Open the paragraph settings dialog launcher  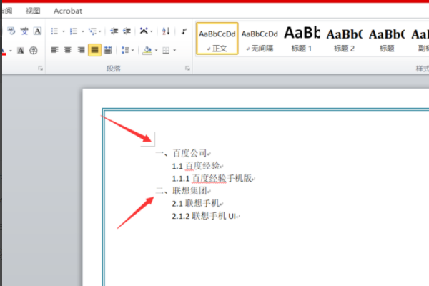pos(187,69)
